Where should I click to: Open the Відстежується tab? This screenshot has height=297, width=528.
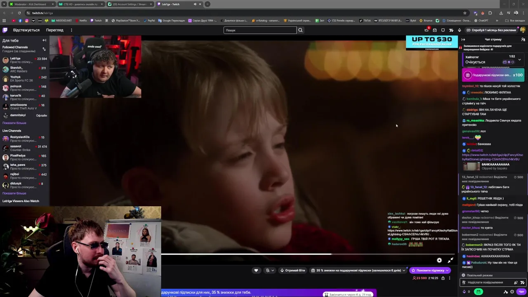tap(26, 30)
